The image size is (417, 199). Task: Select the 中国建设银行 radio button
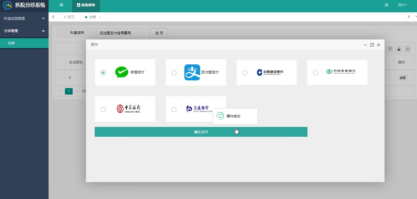[245, 73]
